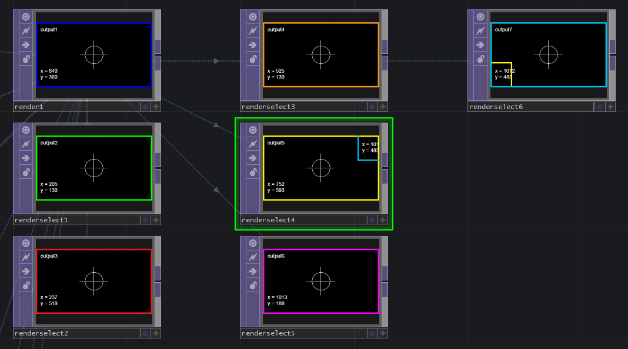Screen dimensions: 628x349
Task: Click the lock flag on renderselect1
Action: pos(26,172)
